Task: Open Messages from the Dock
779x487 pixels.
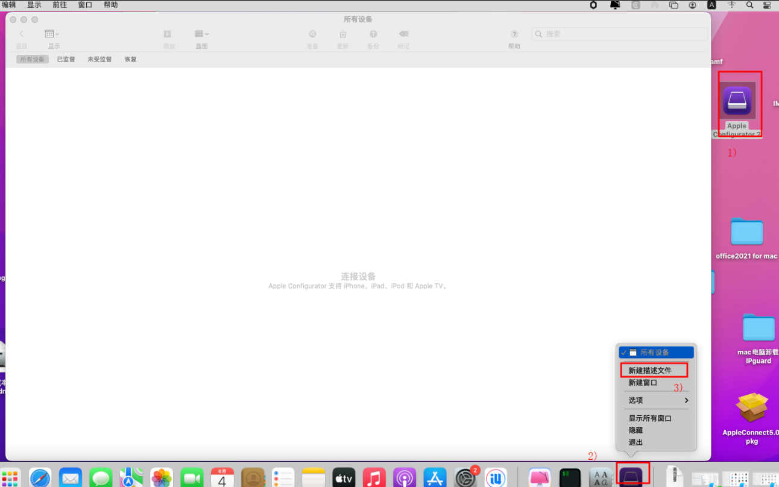Action: (101, 479)
